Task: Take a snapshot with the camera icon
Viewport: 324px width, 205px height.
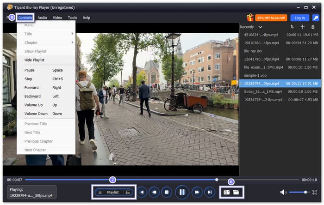Action: pos(226,192)
